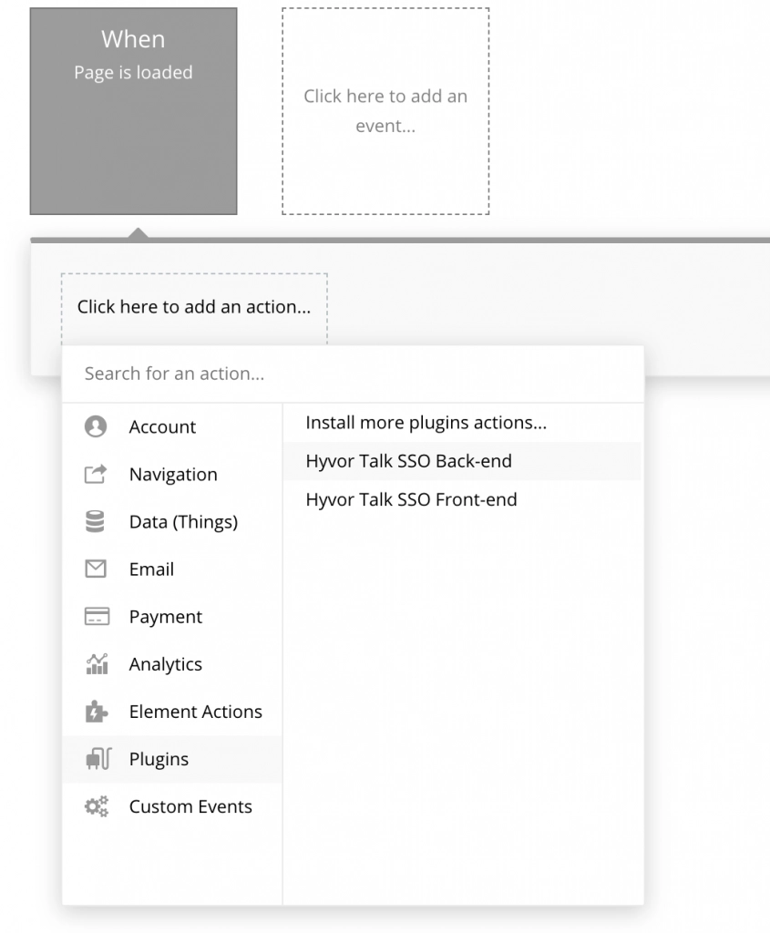
Task: Select the Data (Things) category
Action: pos(172,521)
